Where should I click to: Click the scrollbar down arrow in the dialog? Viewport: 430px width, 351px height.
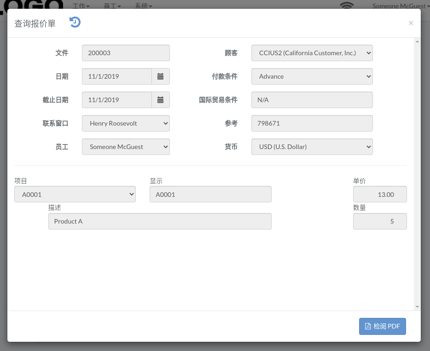[417, 307]
